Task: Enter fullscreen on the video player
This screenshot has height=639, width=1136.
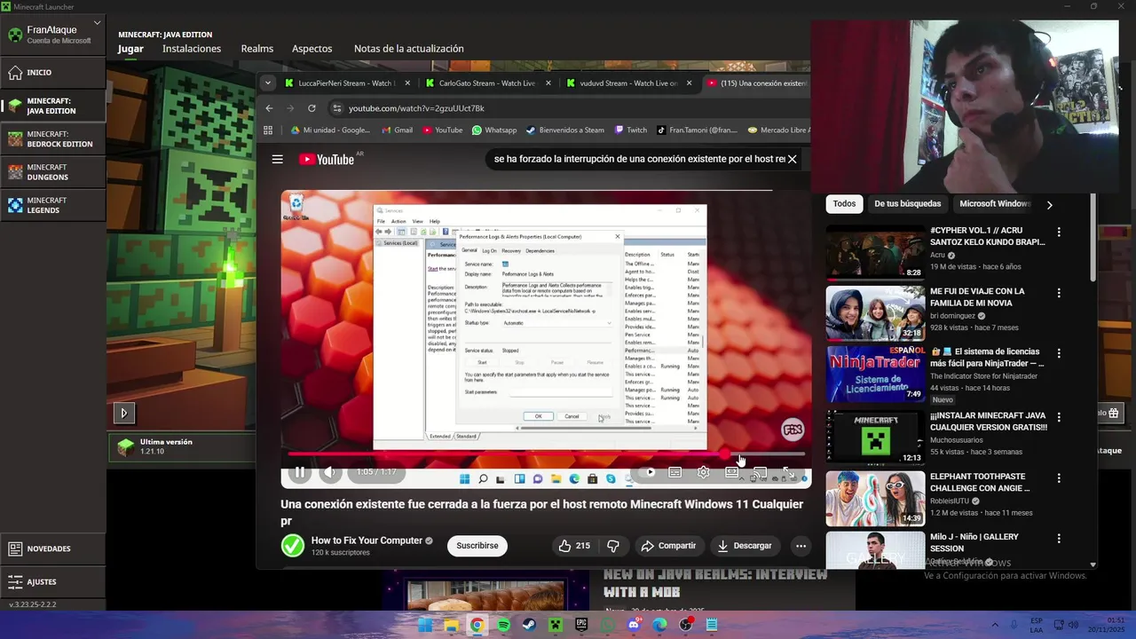Action: (x=788, y=473)
